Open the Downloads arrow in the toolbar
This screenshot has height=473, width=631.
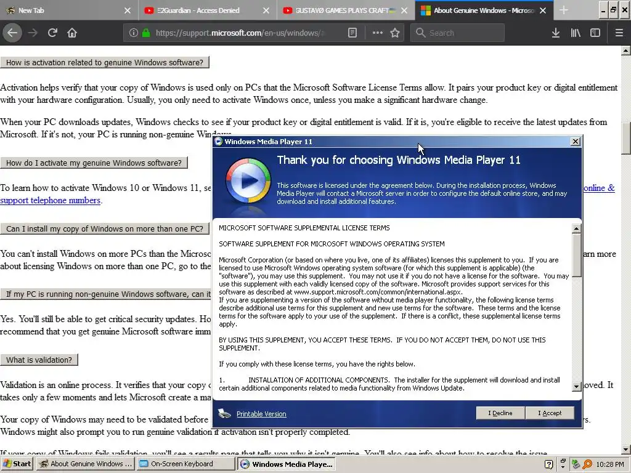[x=556, y=33]
